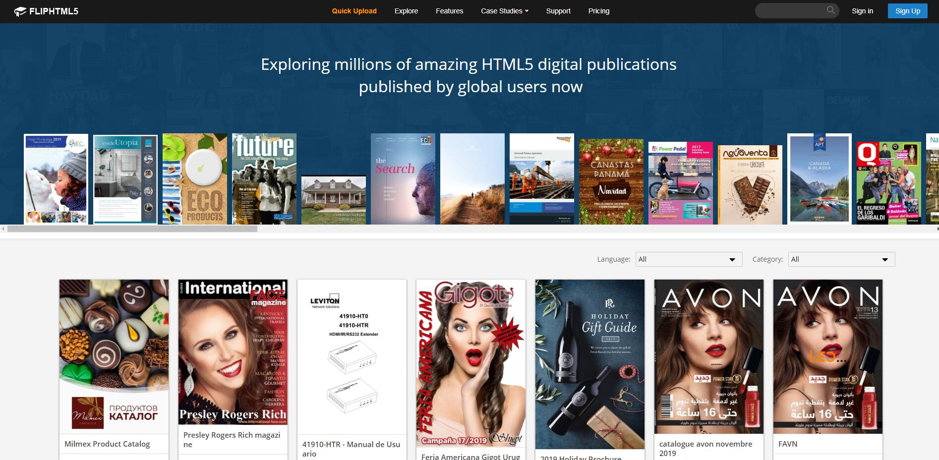Image resolution: width=939 pixels, height=460 pixels.
Task: Click the Milmex Product Catalog title
Action: pyautogui.click(x=107, y=444)
